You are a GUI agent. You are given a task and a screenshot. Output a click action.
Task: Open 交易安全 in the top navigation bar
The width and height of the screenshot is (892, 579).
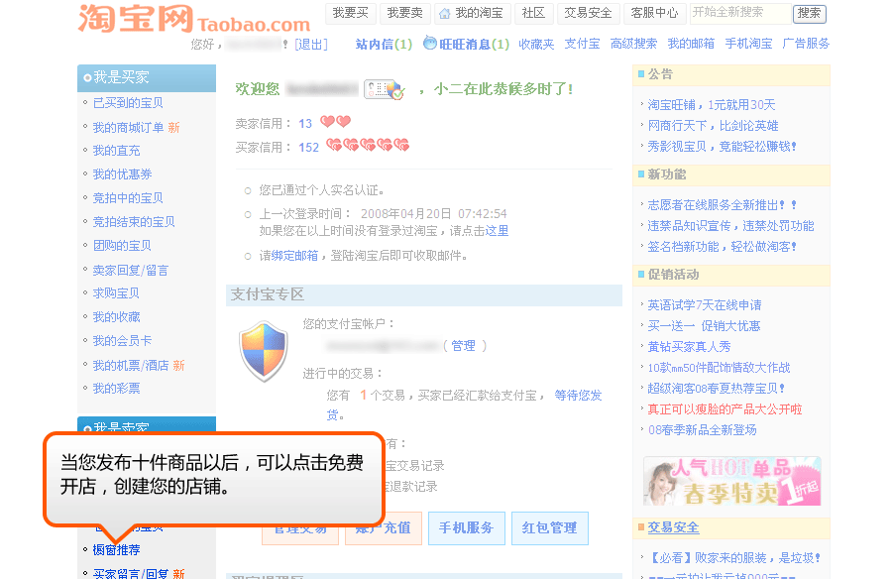[x=588, y=13]
